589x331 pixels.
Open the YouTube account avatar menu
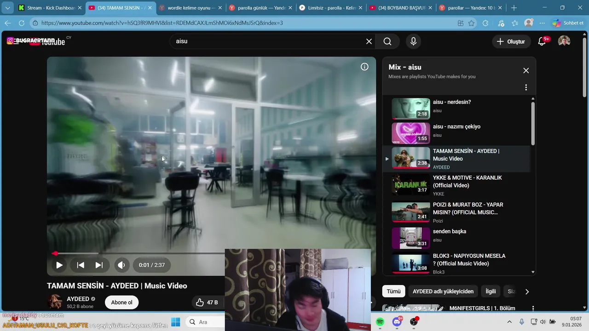coord(564,41)
